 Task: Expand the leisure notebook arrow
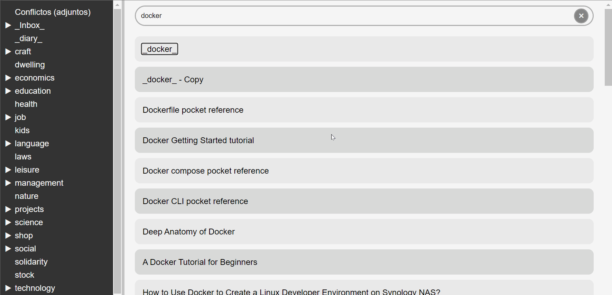(8, 170)
